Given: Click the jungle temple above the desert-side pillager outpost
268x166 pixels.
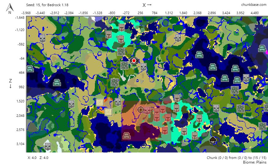Looking at the screenshot, I should [x=115, y=82].
